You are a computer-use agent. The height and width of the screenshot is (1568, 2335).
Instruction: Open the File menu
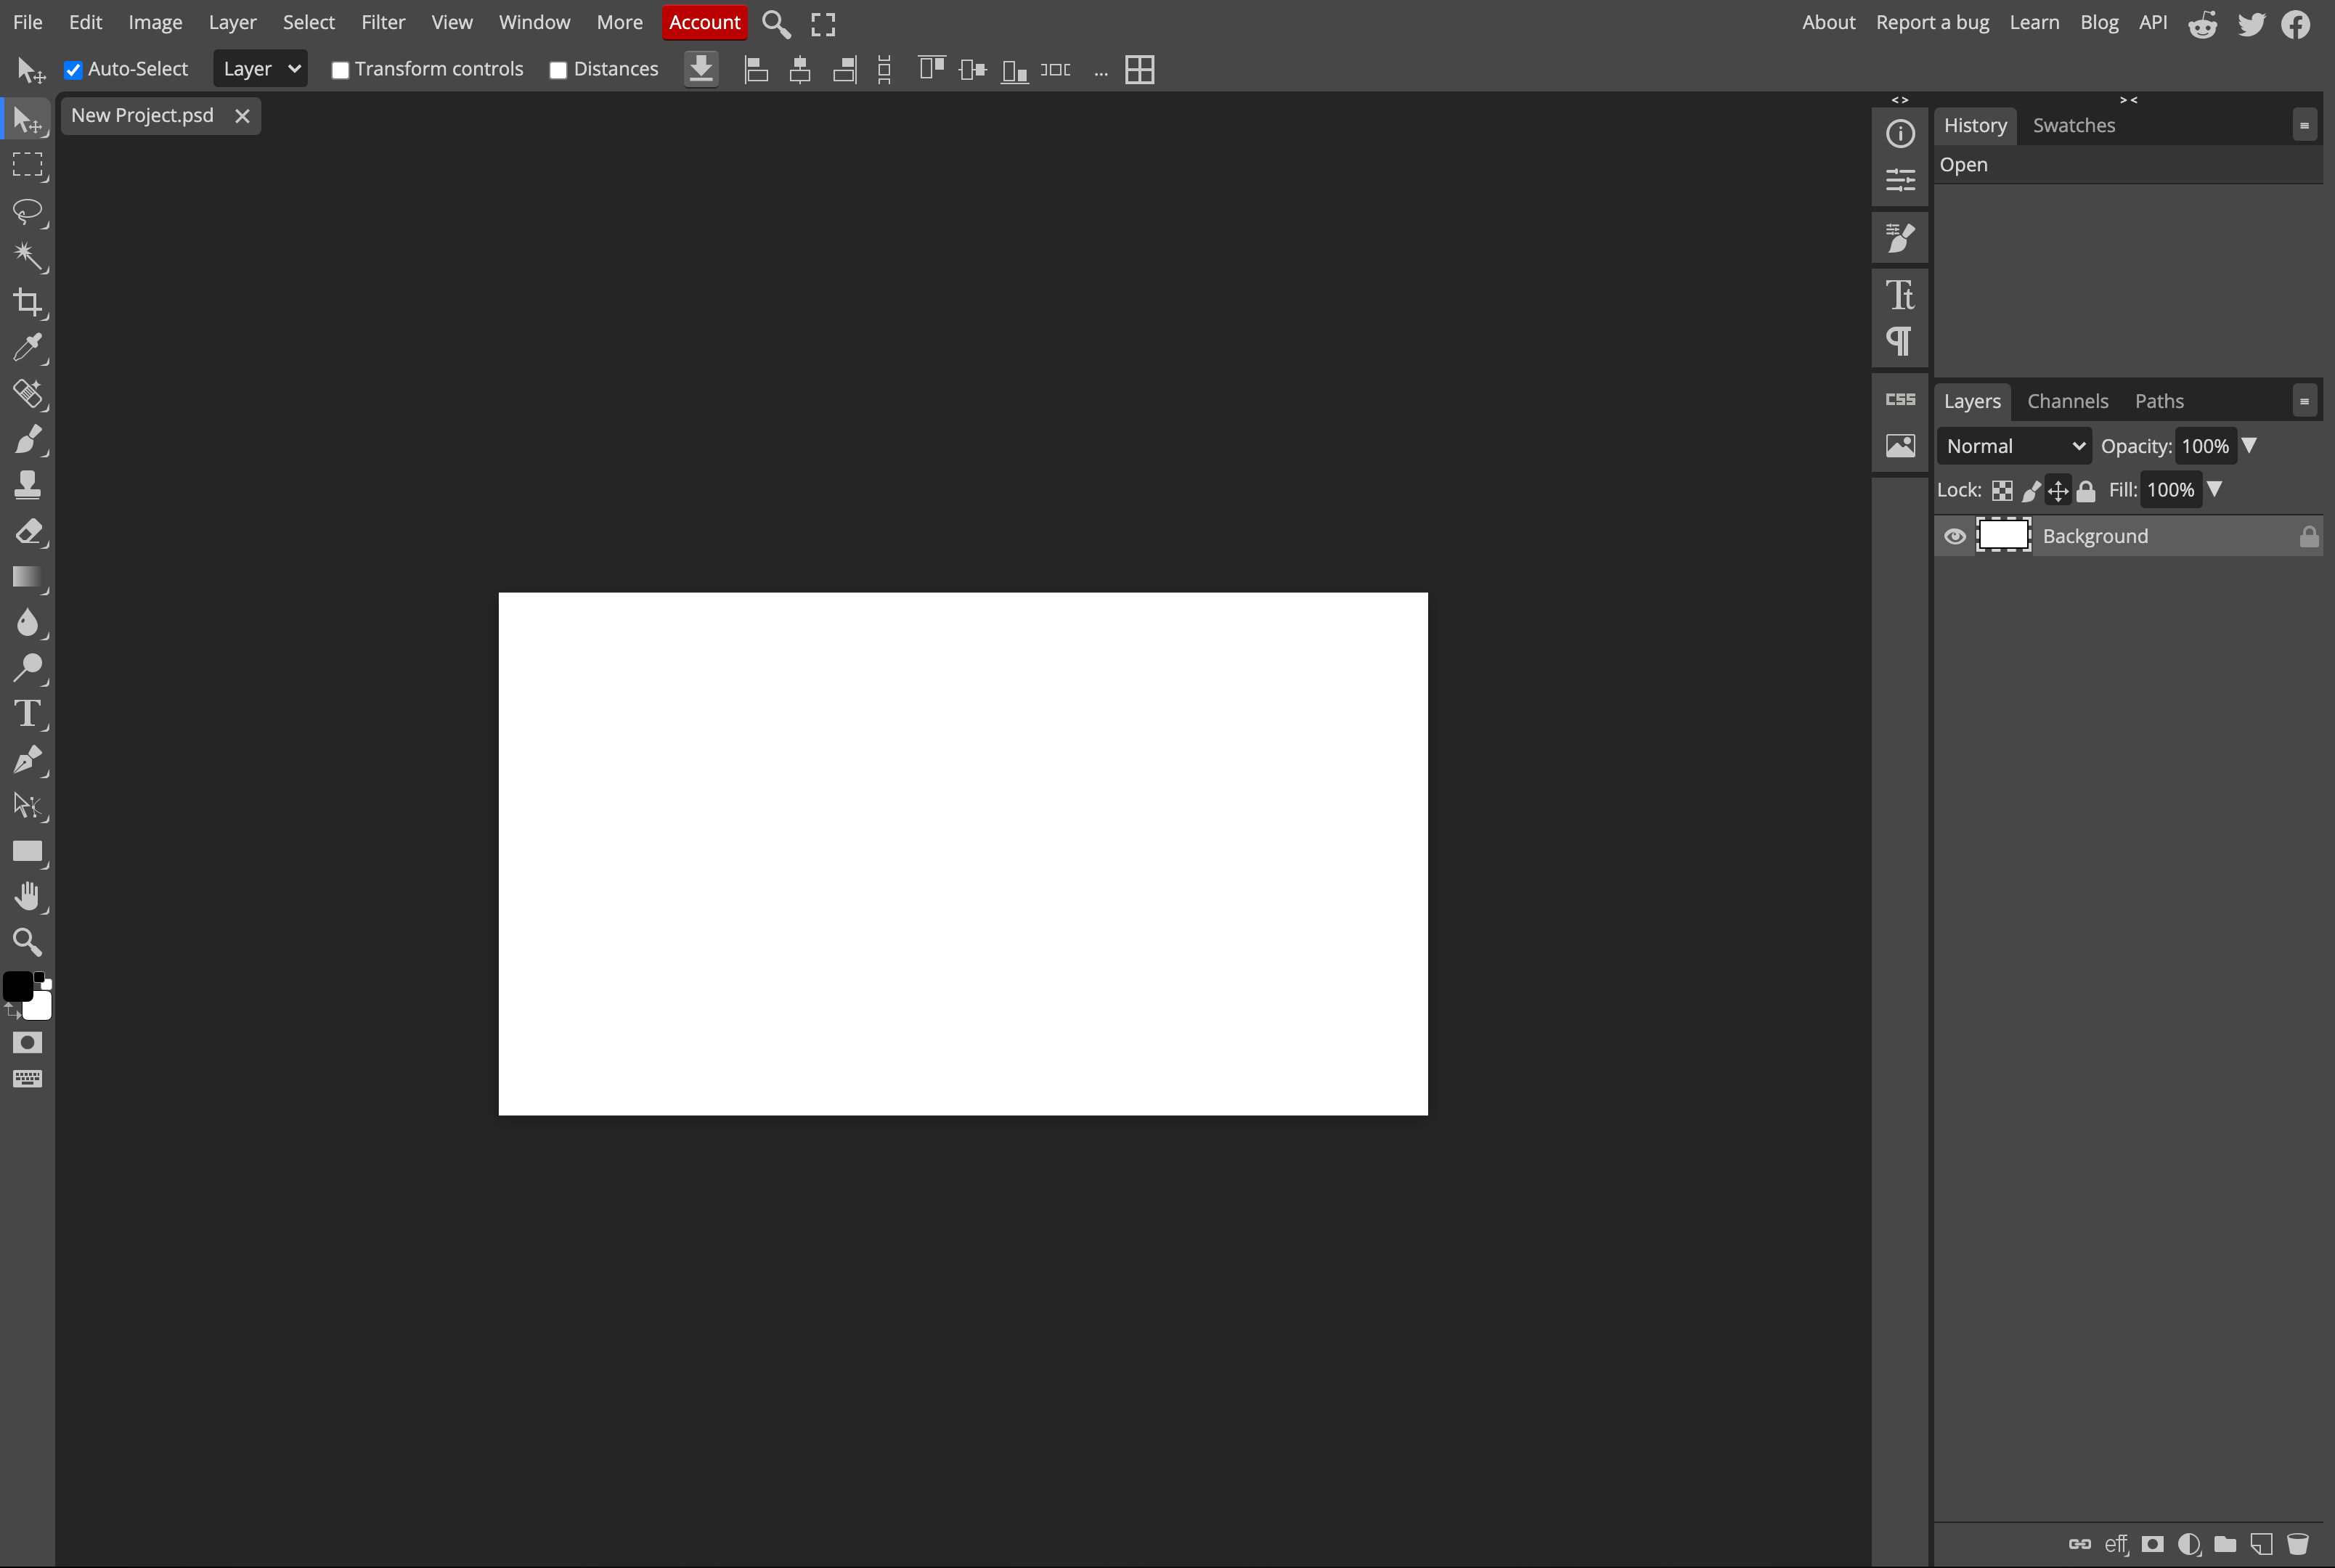click(28, 22)
